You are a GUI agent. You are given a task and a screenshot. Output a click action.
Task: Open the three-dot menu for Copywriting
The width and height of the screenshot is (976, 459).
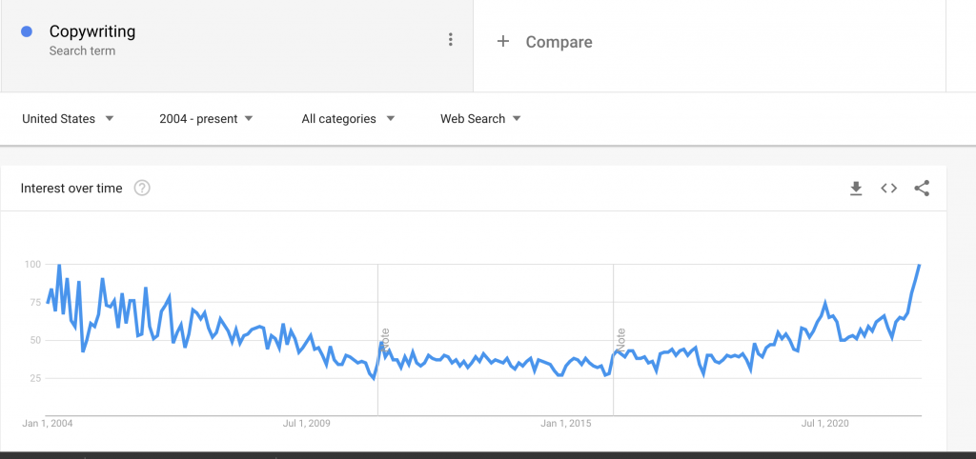click(x=450, y=40)
